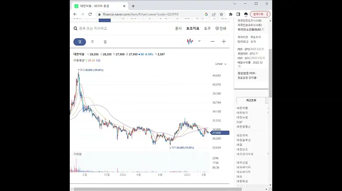Open 대한약품 in recent list
This screenshot has height=191, width=342.
point(242,108)
